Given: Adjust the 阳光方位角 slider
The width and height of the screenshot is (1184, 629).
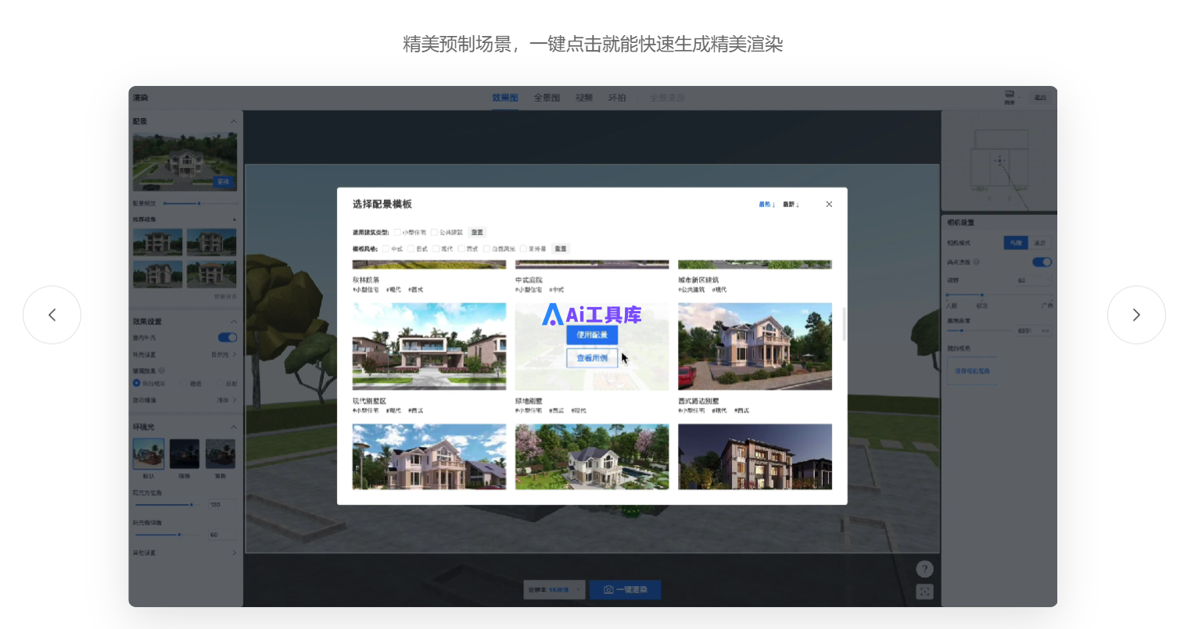Looking at the screenshot, I should click(169, 505).
